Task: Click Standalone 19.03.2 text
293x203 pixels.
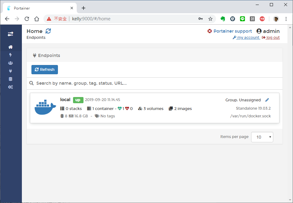Action: click(x=253, y=108)
